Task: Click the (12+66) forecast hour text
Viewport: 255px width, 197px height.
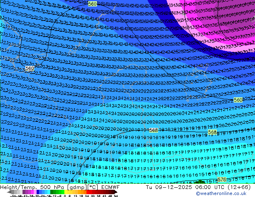Action: click(x=239, y=187)
